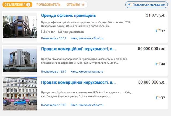Click Киев, Киевская область in the first listing

(x=87, y=38)
